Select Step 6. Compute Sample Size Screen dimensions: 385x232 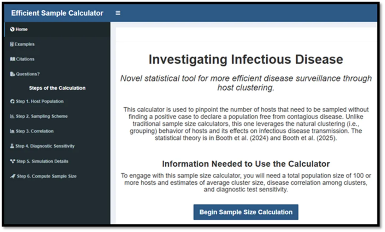pos(57,176)
